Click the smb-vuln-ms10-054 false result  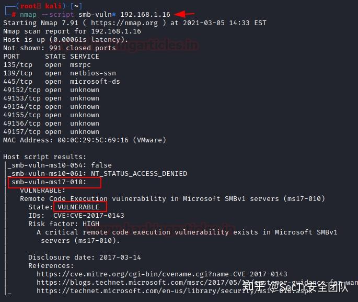click(61, 165)
